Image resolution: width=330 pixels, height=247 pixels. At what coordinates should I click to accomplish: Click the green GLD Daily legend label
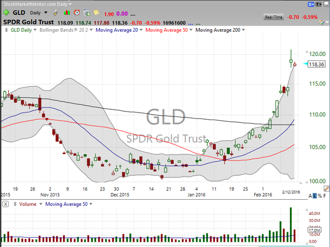pyautogui.click(x=21, y=30)
